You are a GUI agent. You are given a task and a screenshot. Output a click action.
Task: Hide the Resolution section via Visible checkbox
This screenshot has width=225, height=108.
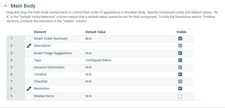tap(180, 89)
